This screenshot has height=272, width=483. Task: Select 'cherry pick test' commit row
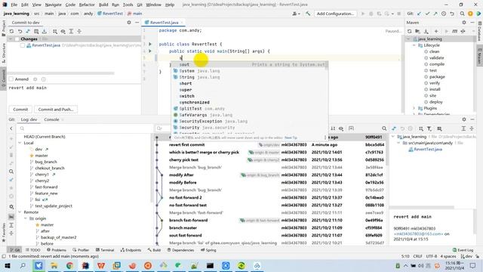pos(270,159)
